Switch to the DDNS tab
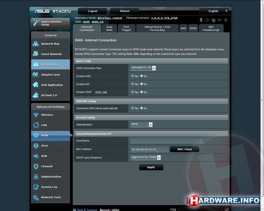 [193, 29]
